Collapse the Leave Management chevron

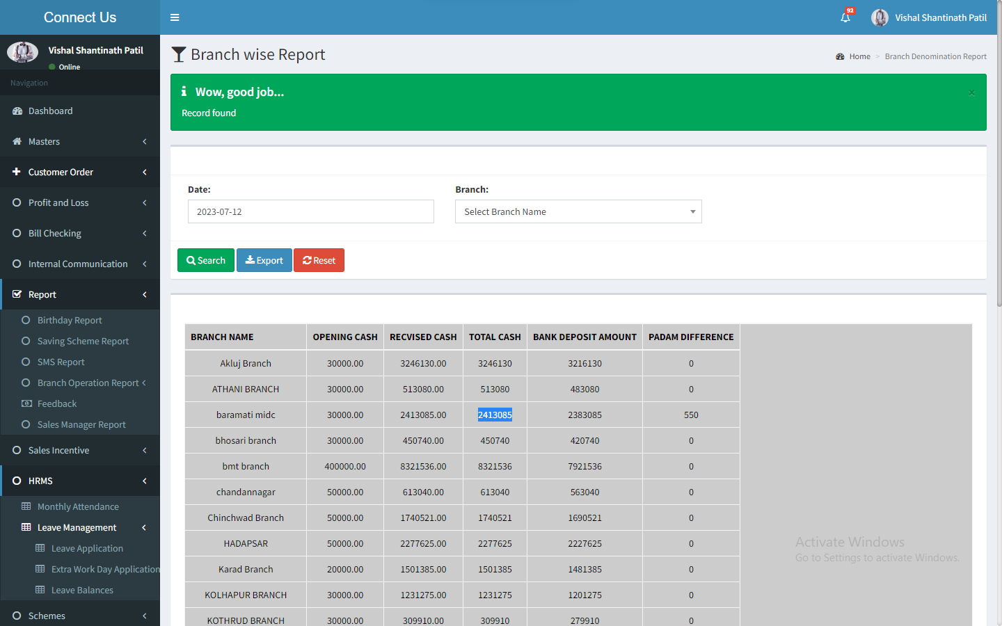144,527
